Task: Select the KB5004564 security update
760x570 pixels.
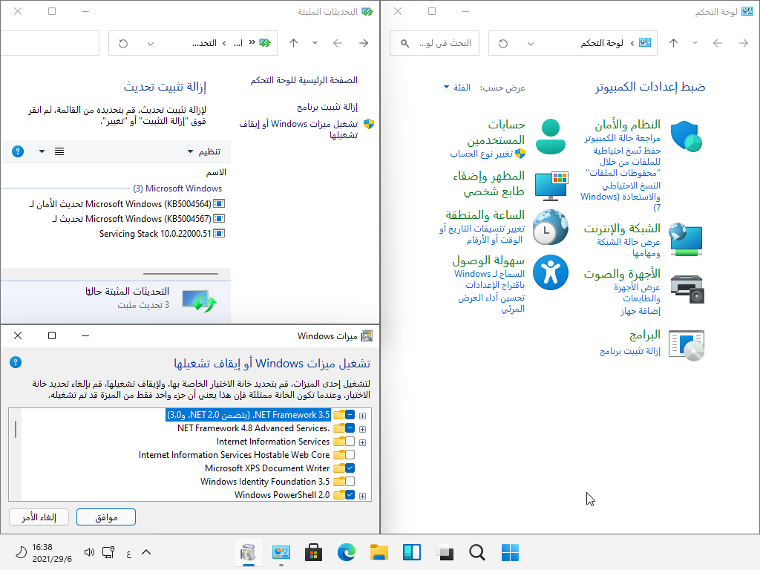Action: pos(126,204)
